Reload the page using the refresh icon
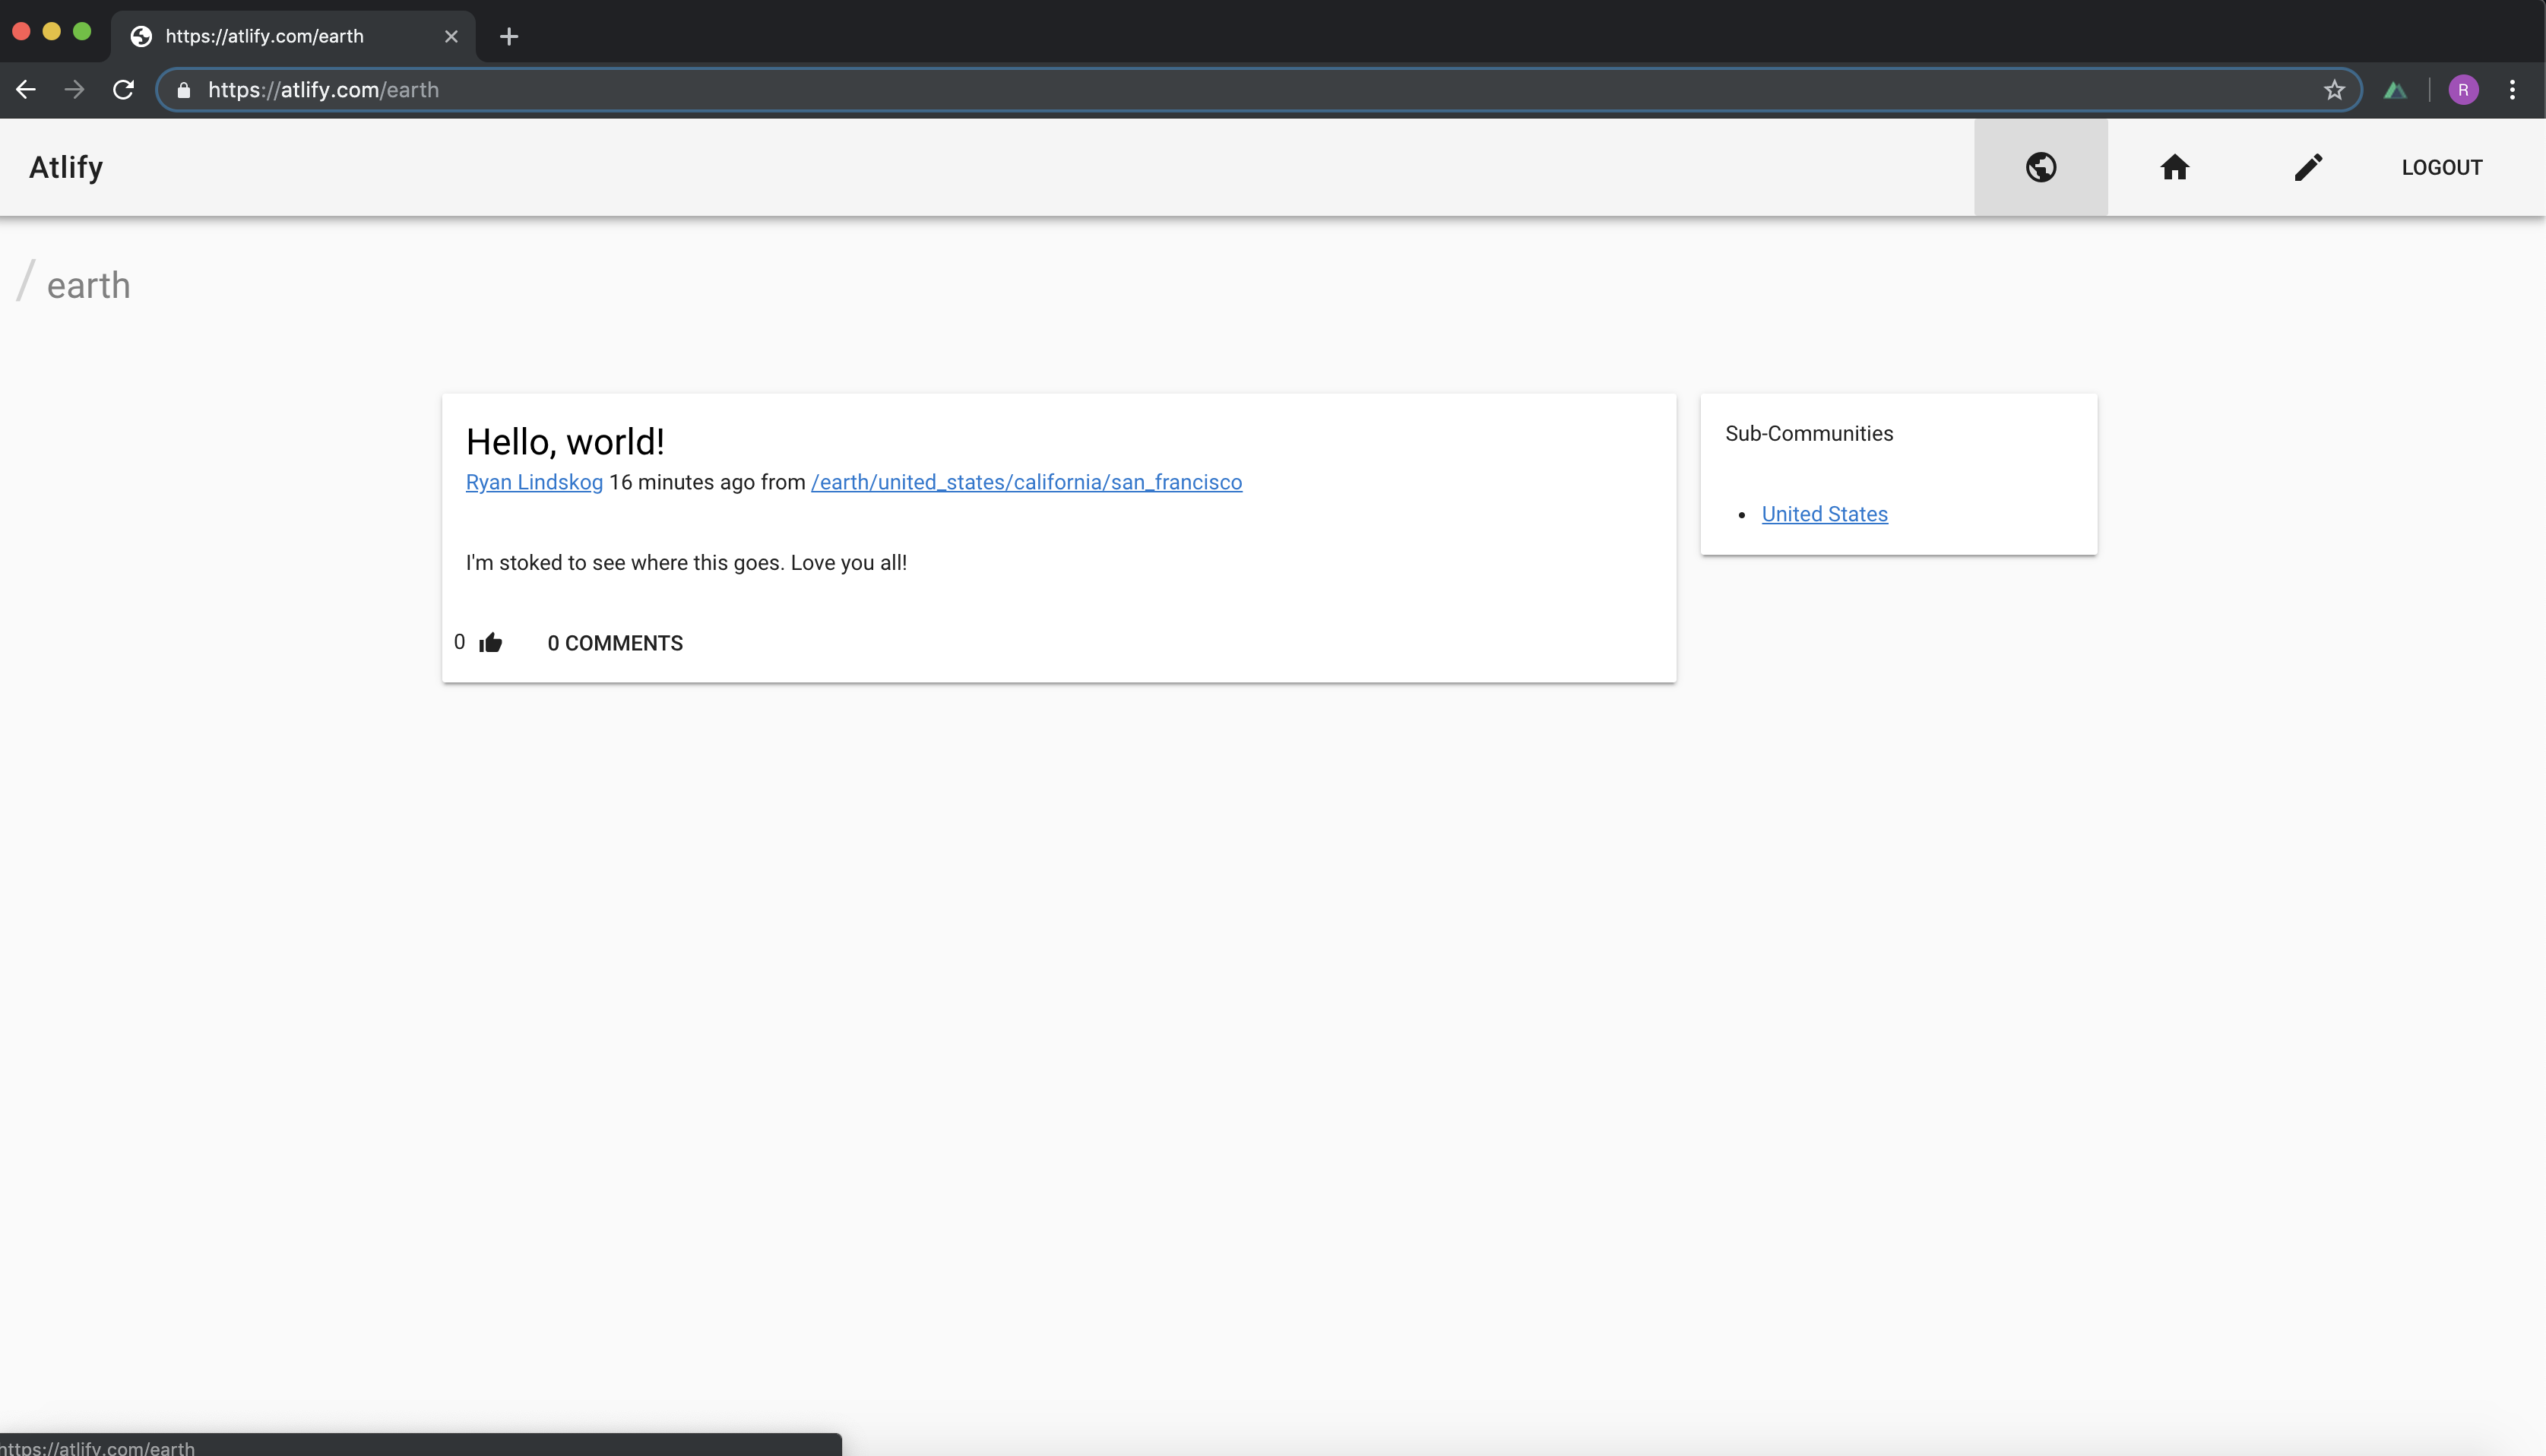This screenshot has width=2546, height=1456. (123, 90)
